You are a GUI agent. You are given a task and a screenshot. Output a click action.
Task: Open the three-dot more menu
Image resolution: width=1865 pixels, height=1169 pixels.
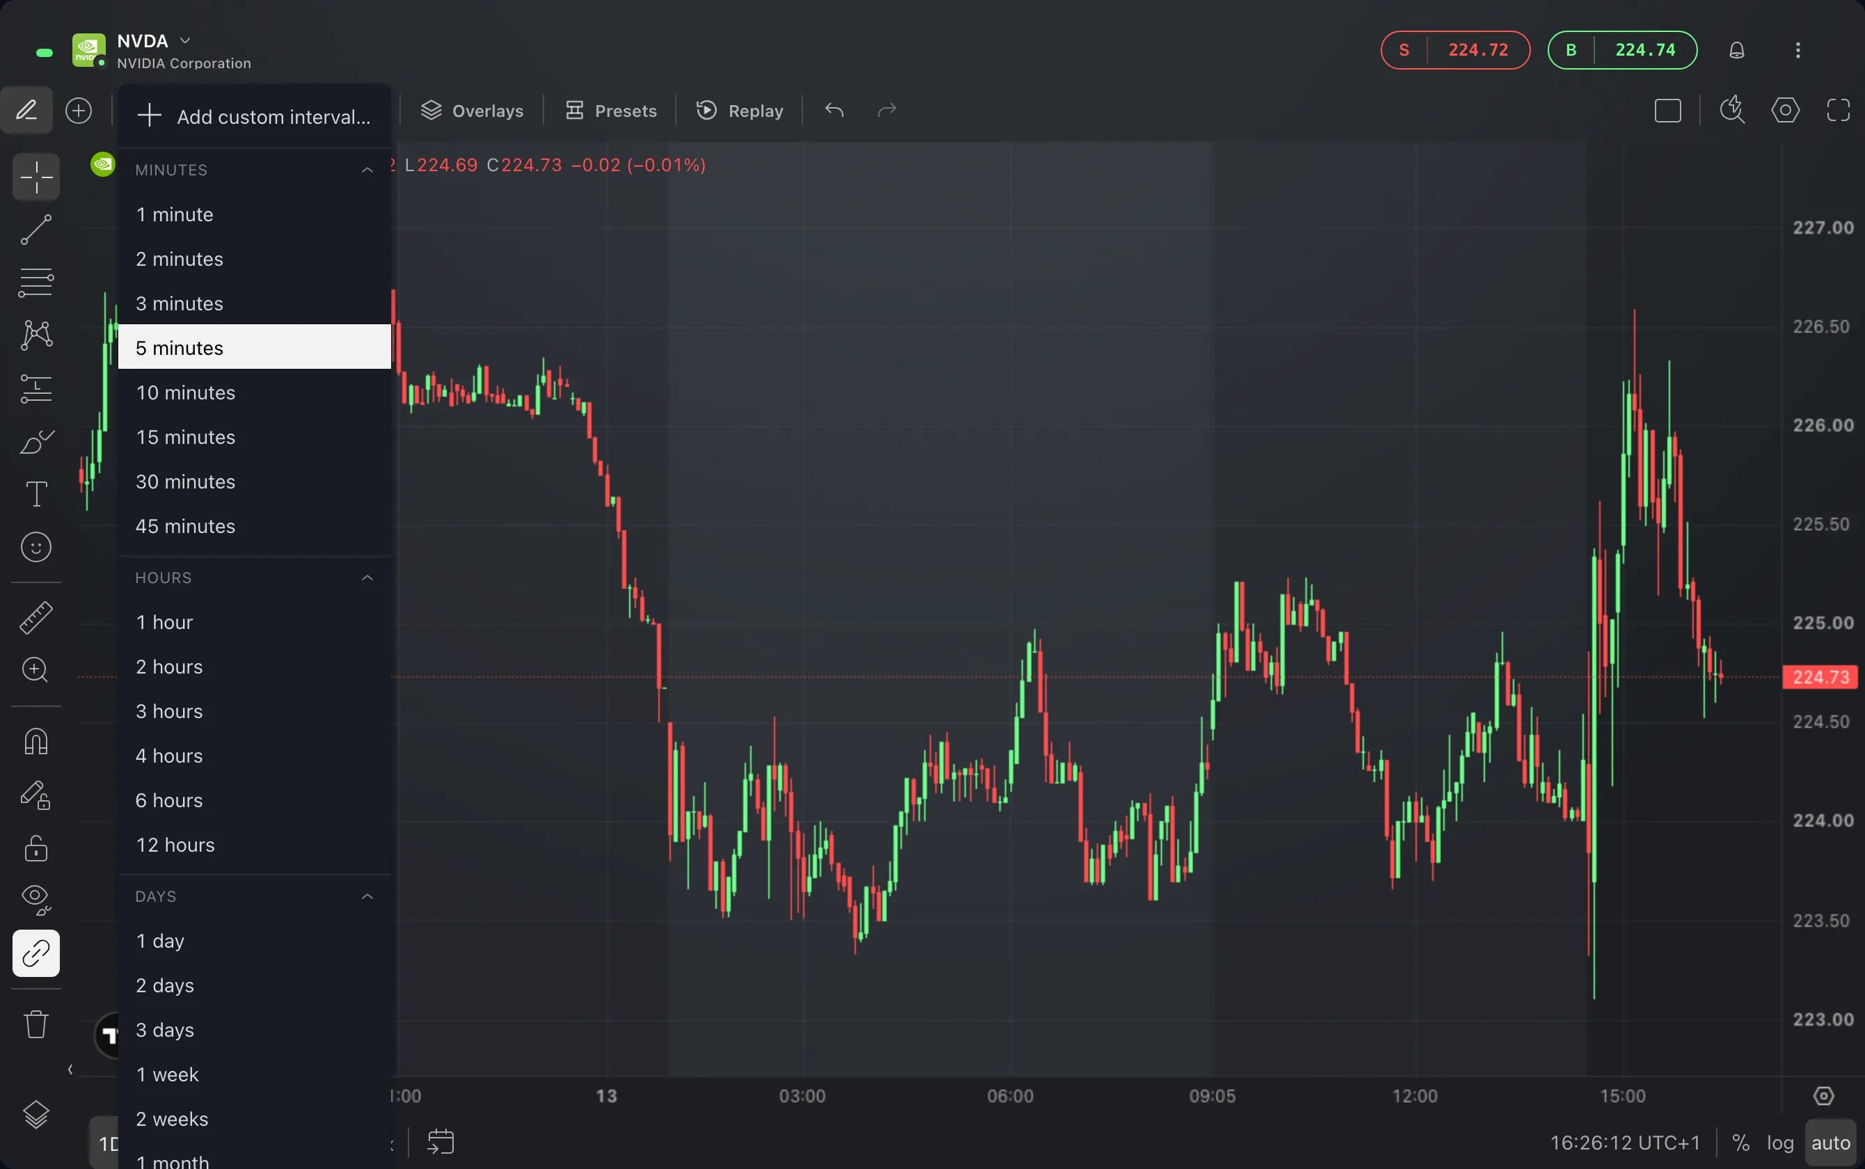coord(1797,50)
